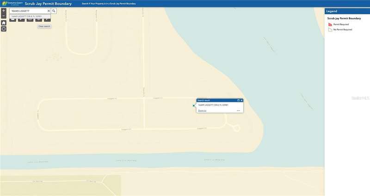Maximize the Search result popup
This screenshot has height=196, width=370.
[238, 100]
